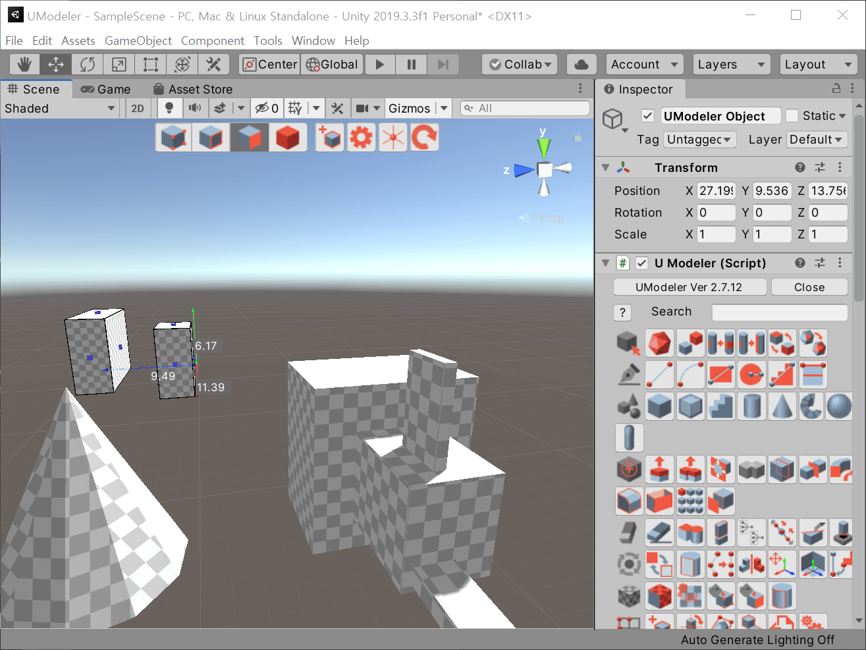Screen dimensions: 866x650
Task: Activate the Move tool
Action: [55, 64]
